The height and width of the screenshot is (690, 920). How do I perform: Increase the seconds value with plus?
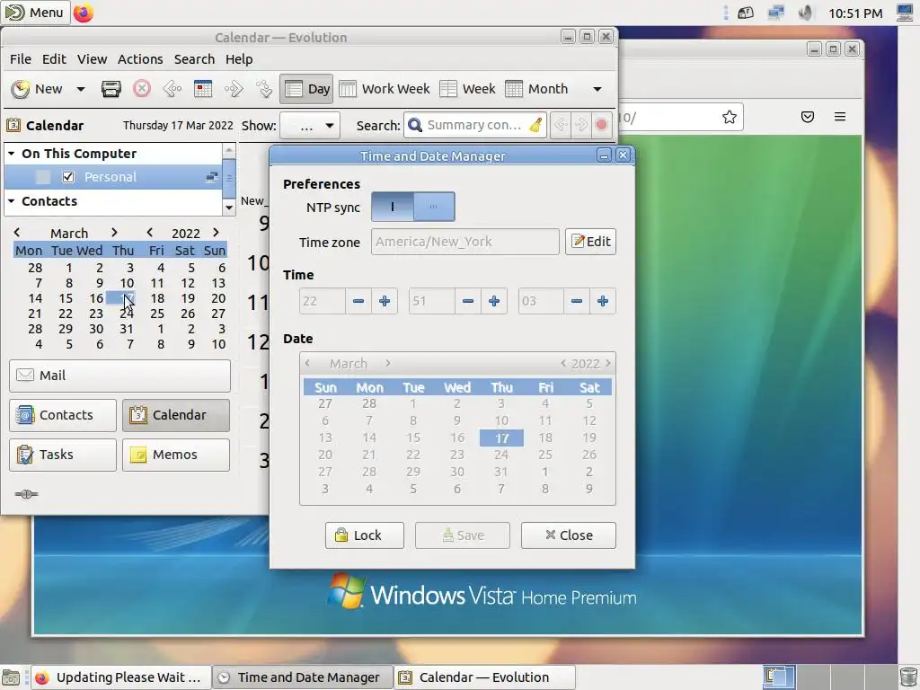(x=603, y=301)
